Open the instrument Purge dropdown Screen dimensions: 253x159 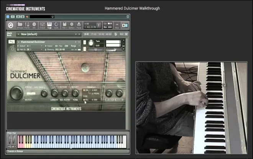coord(76,46)
